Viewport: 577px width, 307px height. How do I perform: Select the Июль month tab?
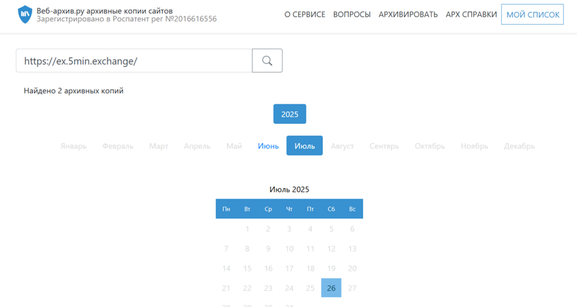click(x=304, y=146)
